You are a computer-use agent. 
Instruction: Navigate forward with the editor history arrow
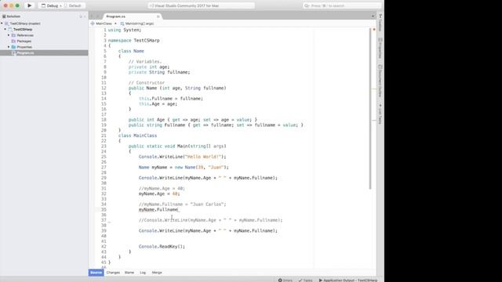[x=98, y=16]
